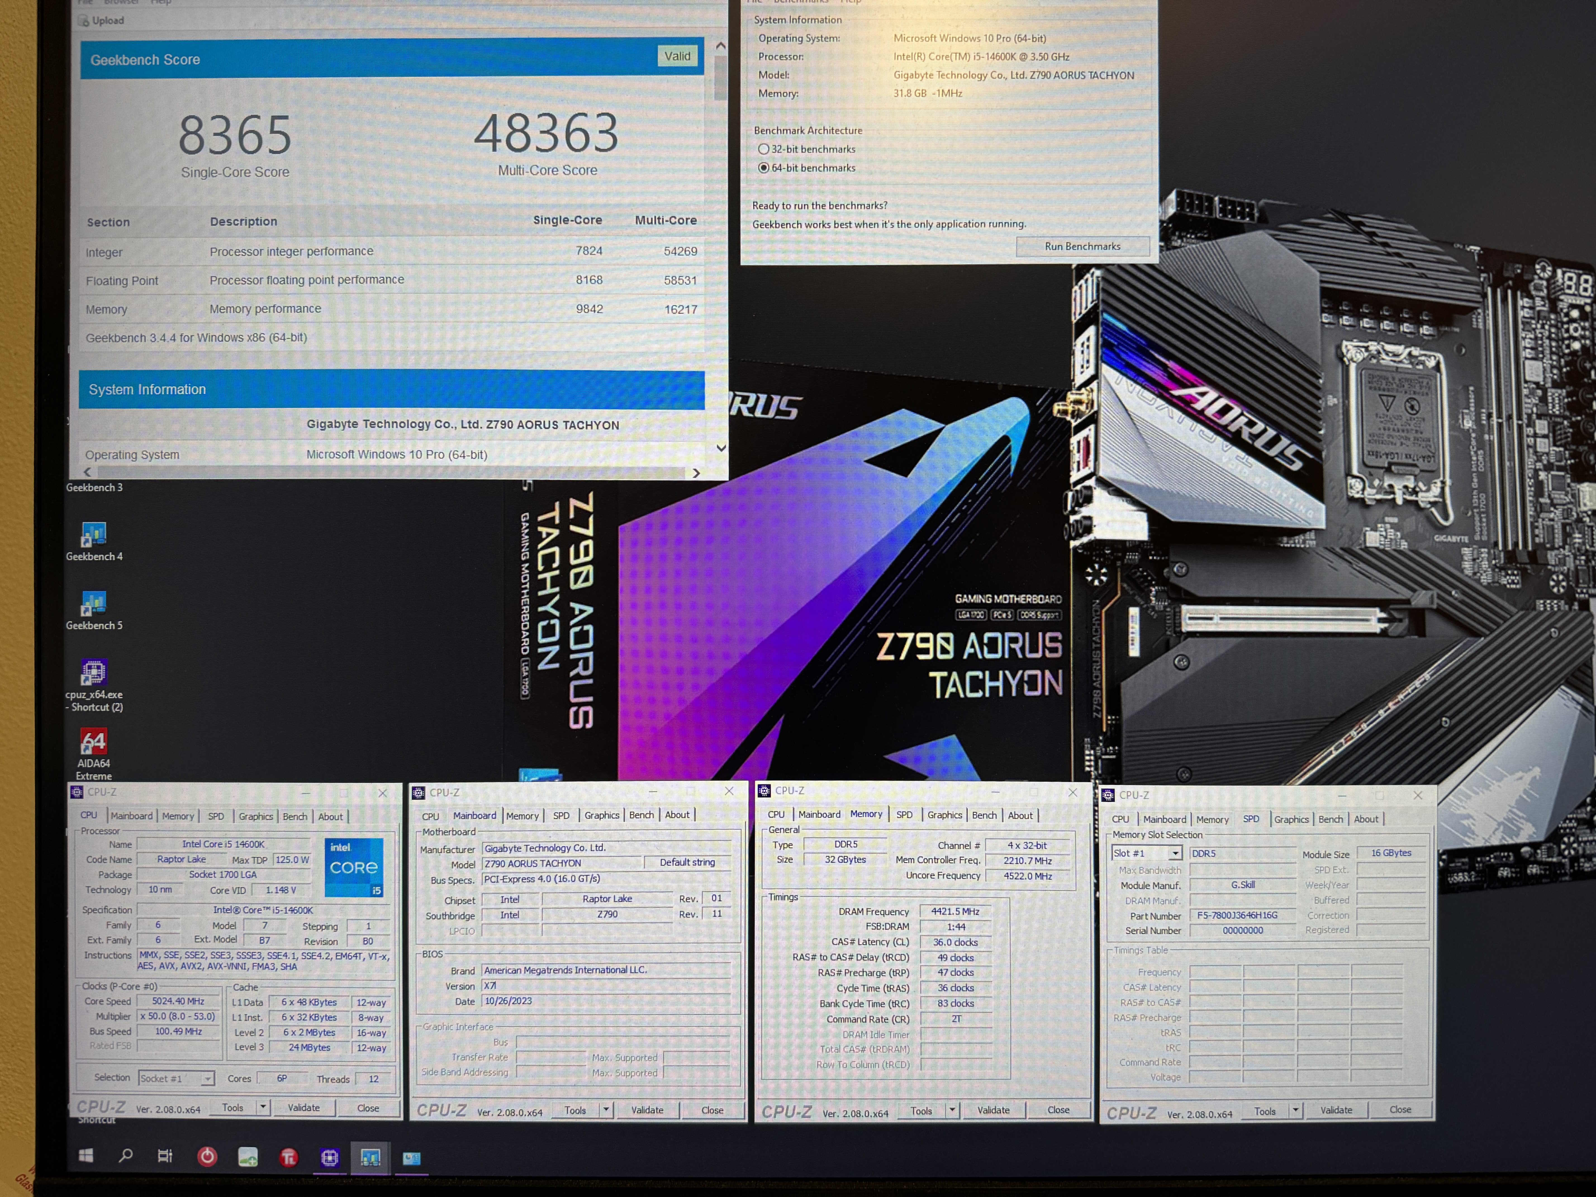Select the 64-bit benchmarks radio button
Image resolution: width=1596 pixels, height=1197 pixels.
click(763, 168)
